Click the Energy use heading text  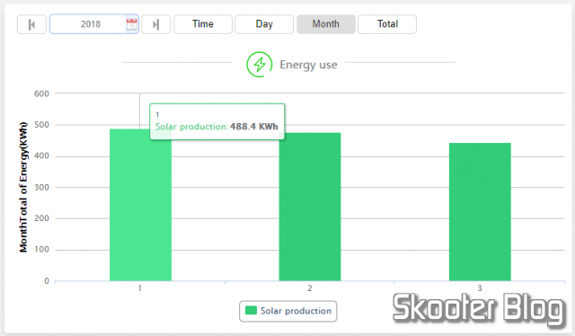pos(308,65)
